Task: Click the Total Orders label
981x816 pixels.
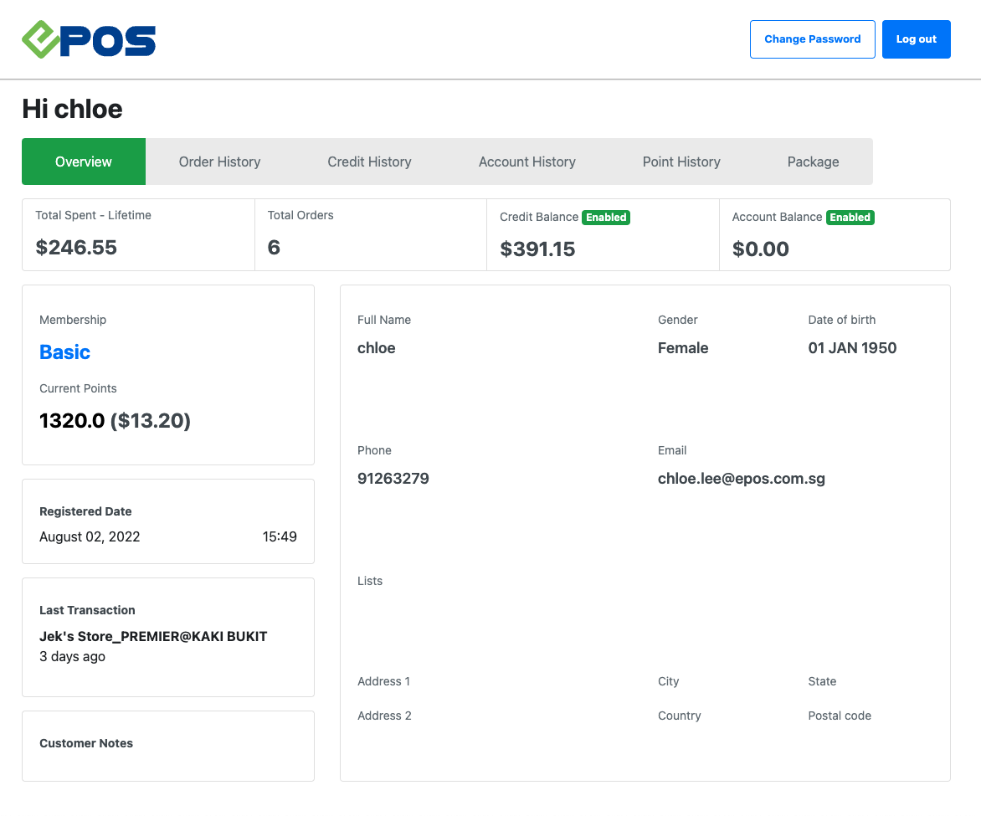Action: [300, 215]
